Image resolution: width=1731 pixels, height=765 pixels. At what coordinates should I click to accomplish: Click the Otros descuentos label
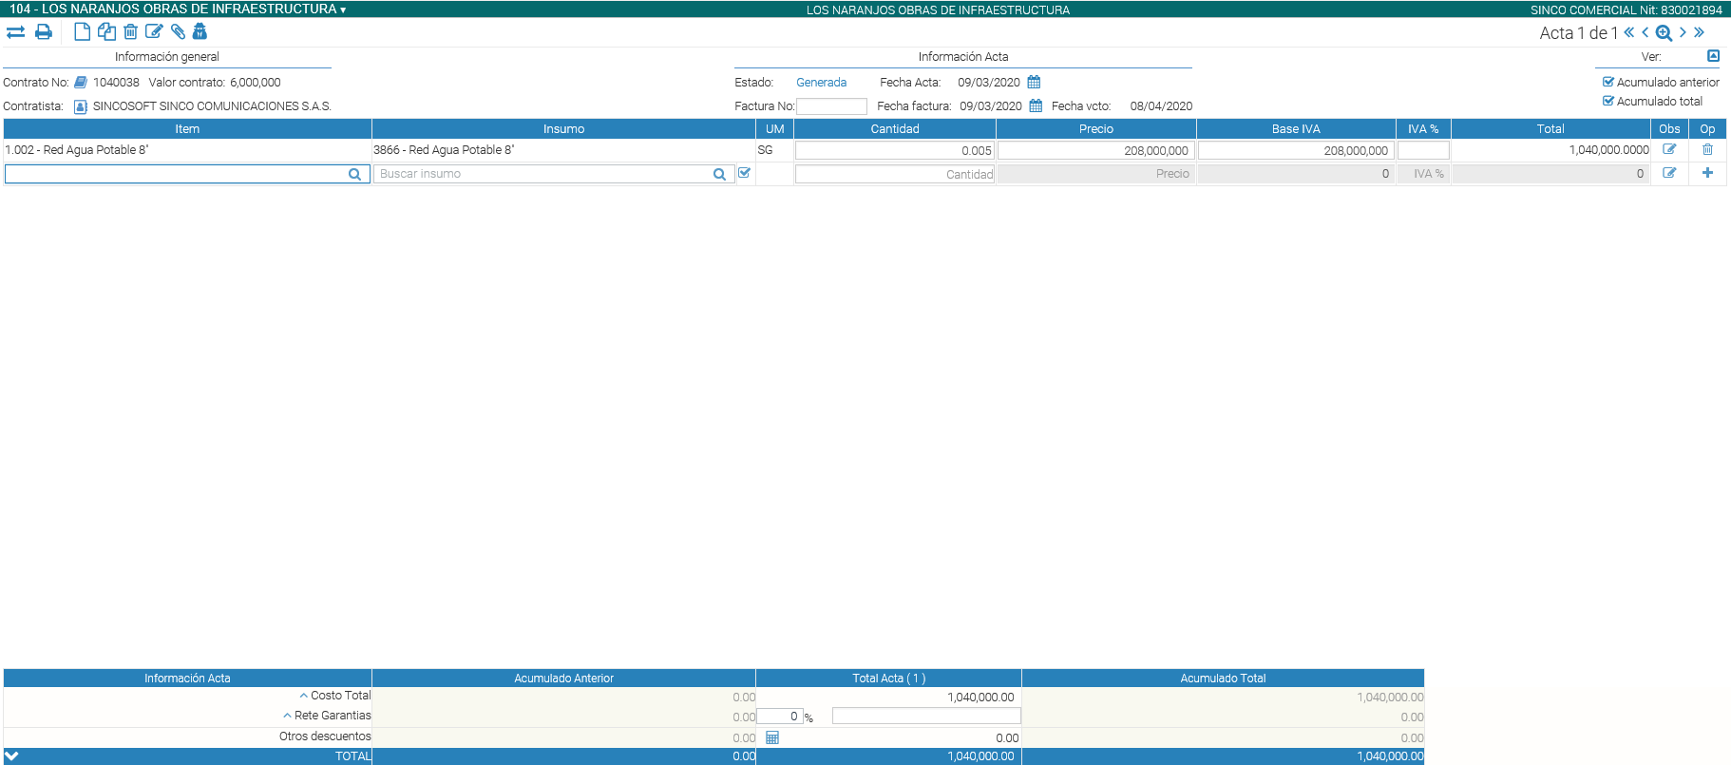tap(325, 736)
